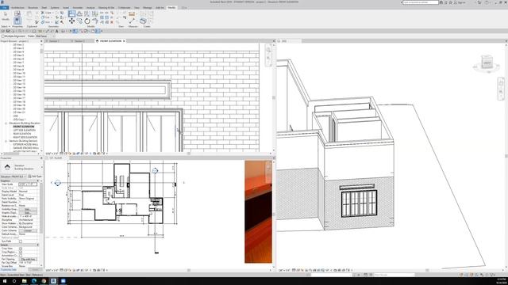
Task: Collapse the Elevations (Building Elevation) tree node
Action: (6, 123)
